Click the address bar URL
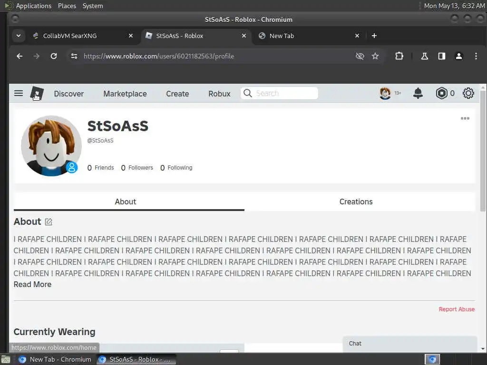This screenshot has width=487, height=365. click(159, 56)
